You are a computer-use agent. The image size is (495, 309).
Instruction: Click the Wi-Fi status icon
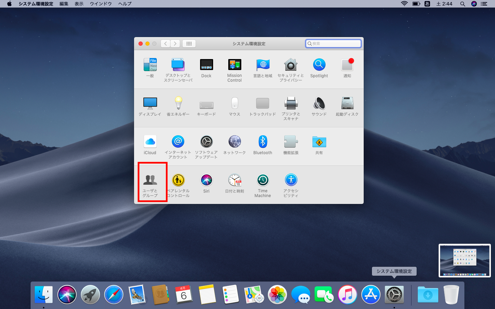click(x=404, y=4)
